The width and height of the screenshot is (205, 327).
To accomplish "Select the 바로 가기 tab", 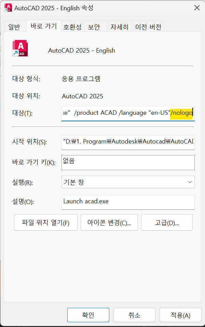I will coord(44,26).
